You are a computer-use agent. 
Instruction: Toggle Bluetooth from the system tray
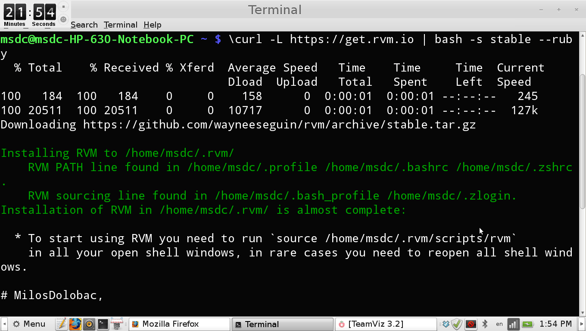(x=486, y=324)
